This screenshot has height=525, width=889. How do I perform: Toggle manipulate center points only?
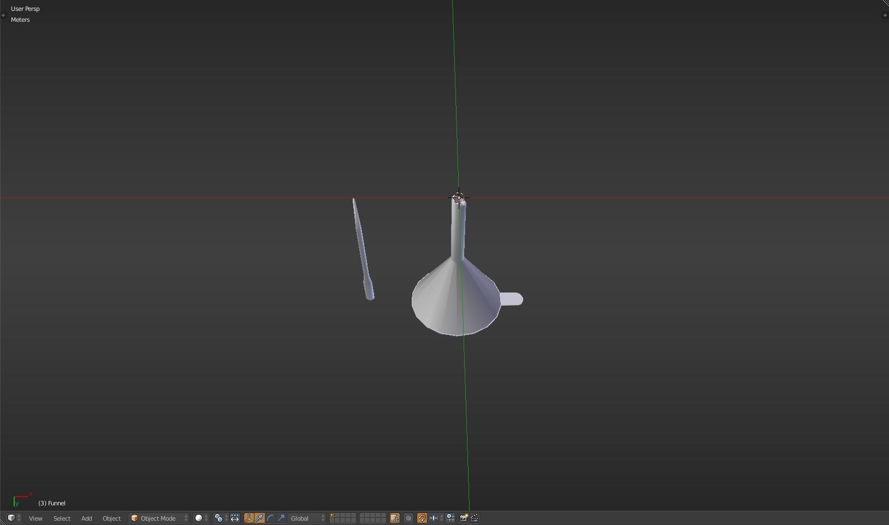coord(235,518)
